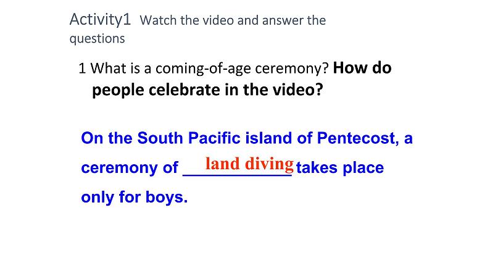Click the word 'questions' under the heading
This screenshot has height=276, width=490.
97,38
